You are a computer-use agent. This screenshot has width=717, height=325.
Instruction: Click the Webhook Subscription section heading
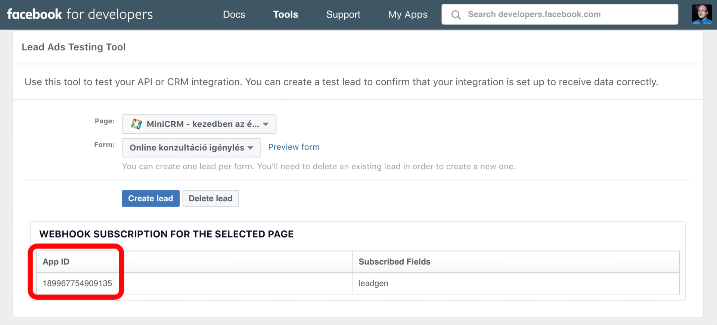click(167, 234)
